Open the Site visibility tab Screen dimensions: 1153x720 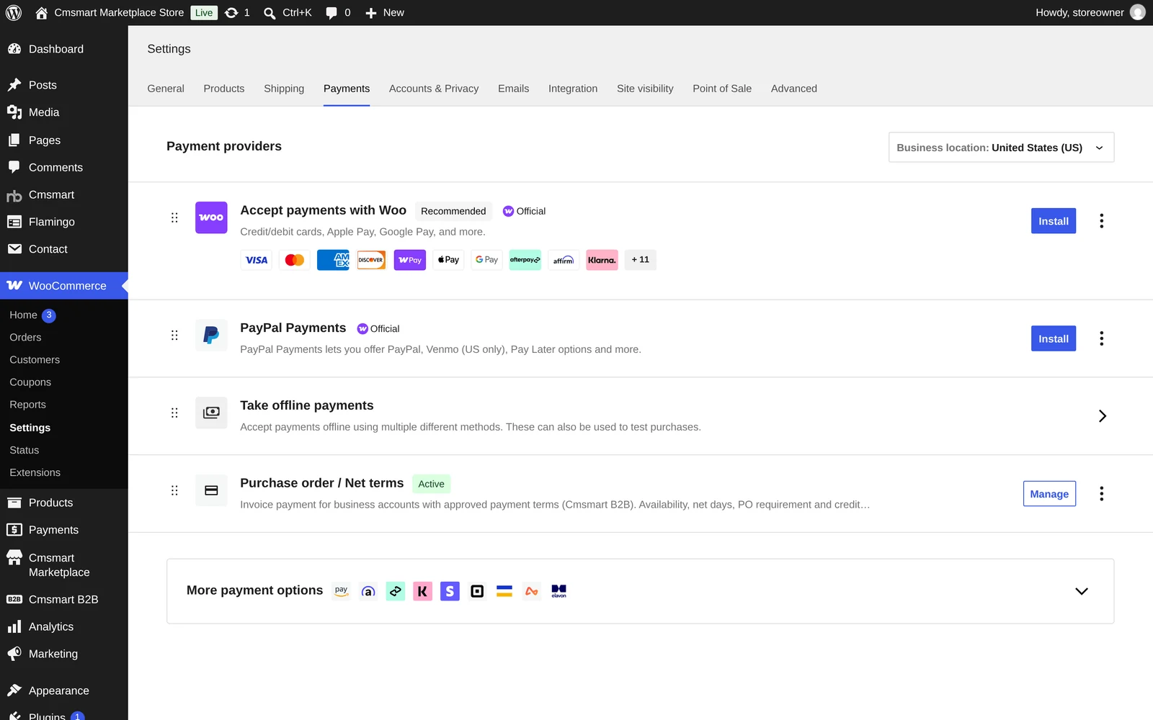(x=645, y=89)
